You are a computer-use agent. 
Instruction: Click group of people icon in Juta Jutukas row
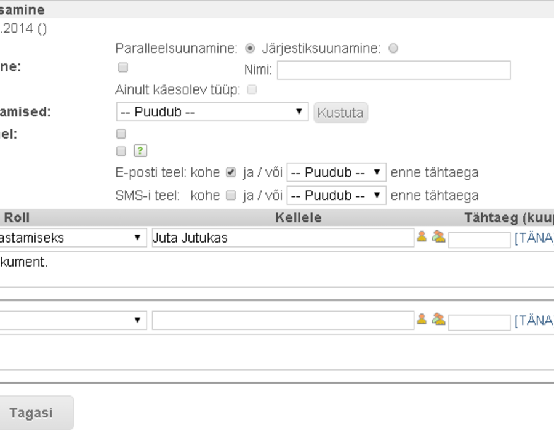438,236
